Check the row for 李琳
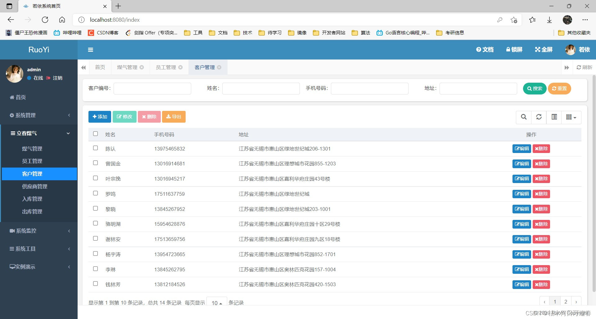The image size is (596, 319). click(95, 269)
